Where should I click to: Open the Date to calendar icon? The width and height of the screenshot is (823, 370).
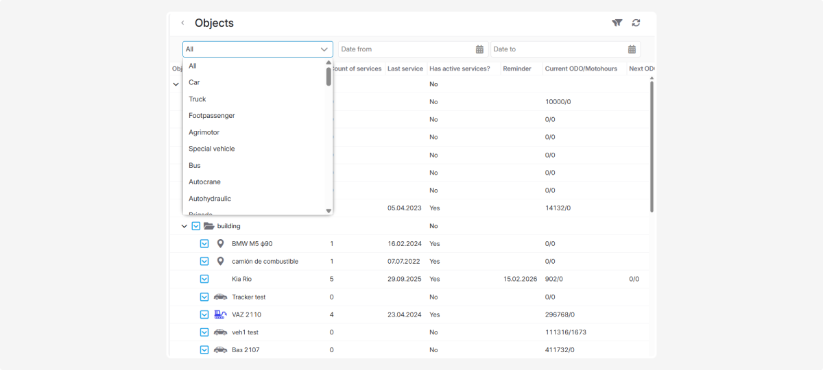point(632,49)
